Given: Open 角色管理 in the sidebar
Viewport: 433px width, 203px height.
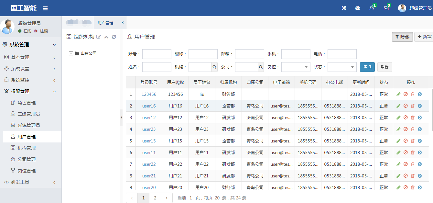Looking at the screenshot, I should (x=27, y=103).
